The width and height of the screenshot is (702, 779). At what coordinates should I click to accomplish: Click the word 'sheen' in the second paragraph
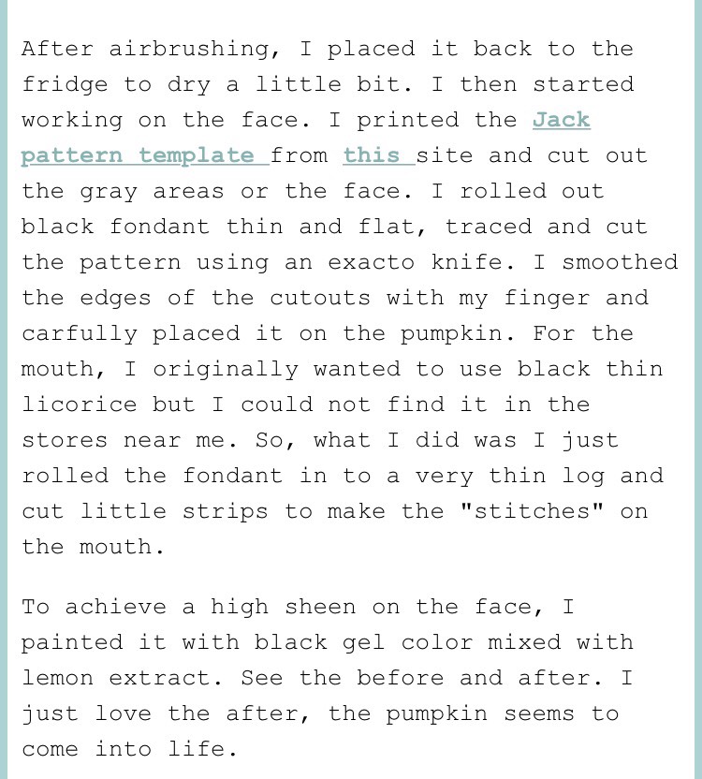[x=320, y=607]
